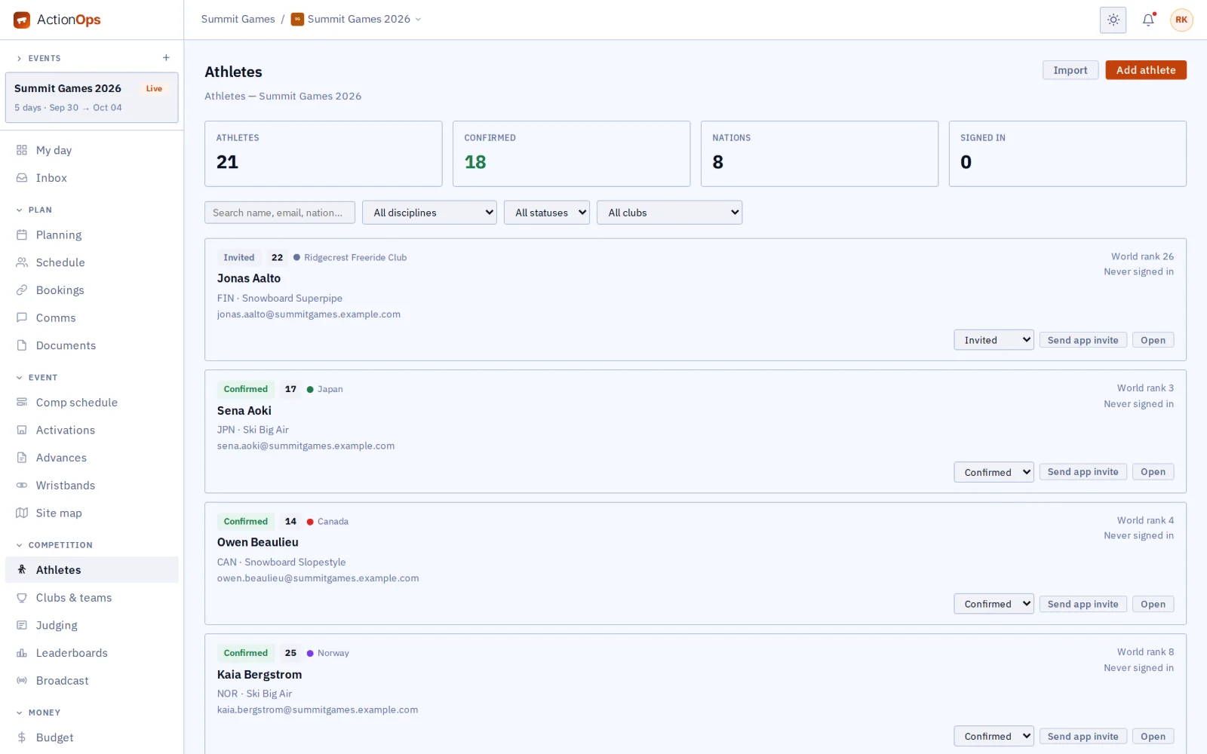Change Jonas Aalto's Invited status dropdown

tap(994, 340)
